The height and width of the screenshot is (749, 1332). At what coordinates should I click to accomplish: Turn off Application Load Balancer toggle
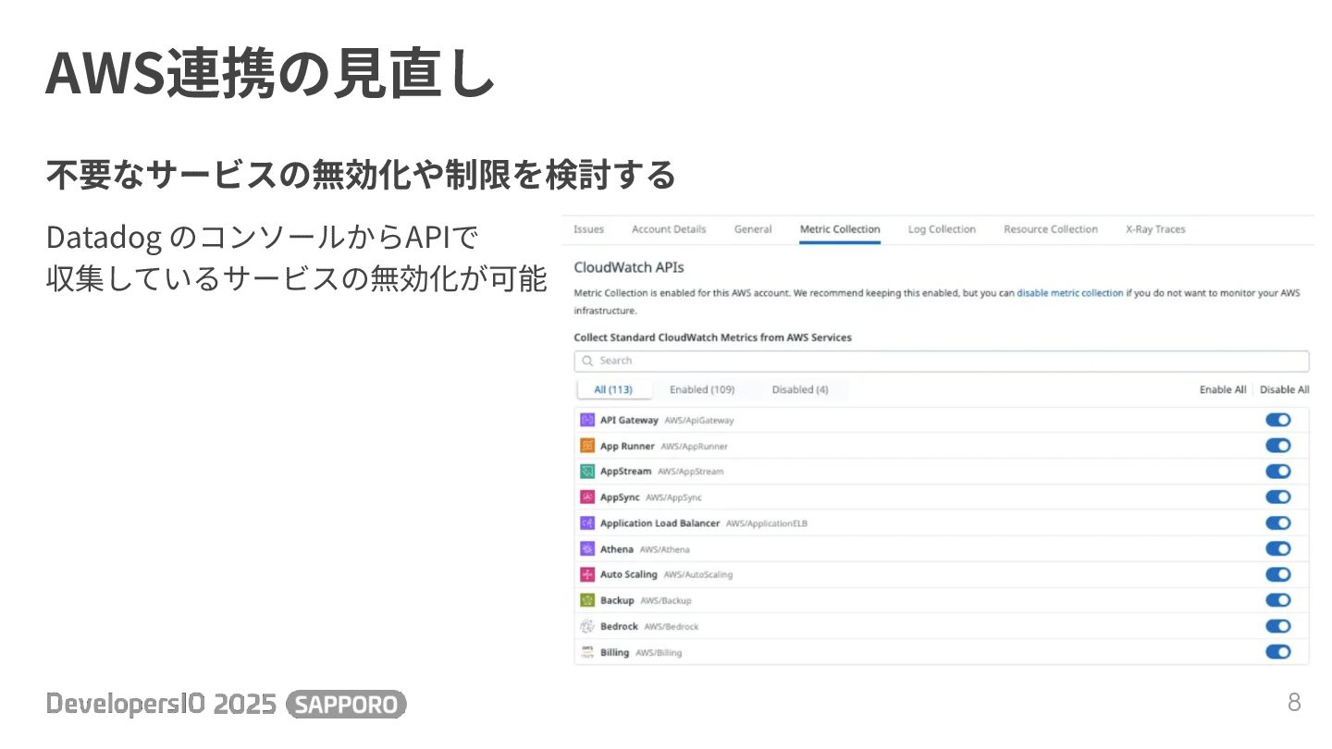click(1278, 523)
